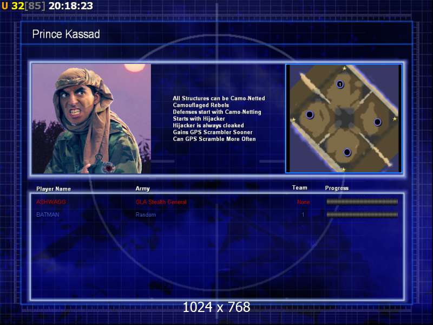
Task: Click 'All Structures can be Camo-Netted' text
Action: (219, 99)
